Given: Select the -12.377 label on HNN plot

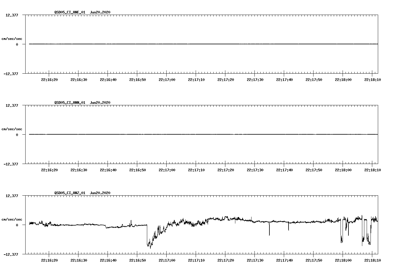Looking at the screenshot, I should pos(11,164).
